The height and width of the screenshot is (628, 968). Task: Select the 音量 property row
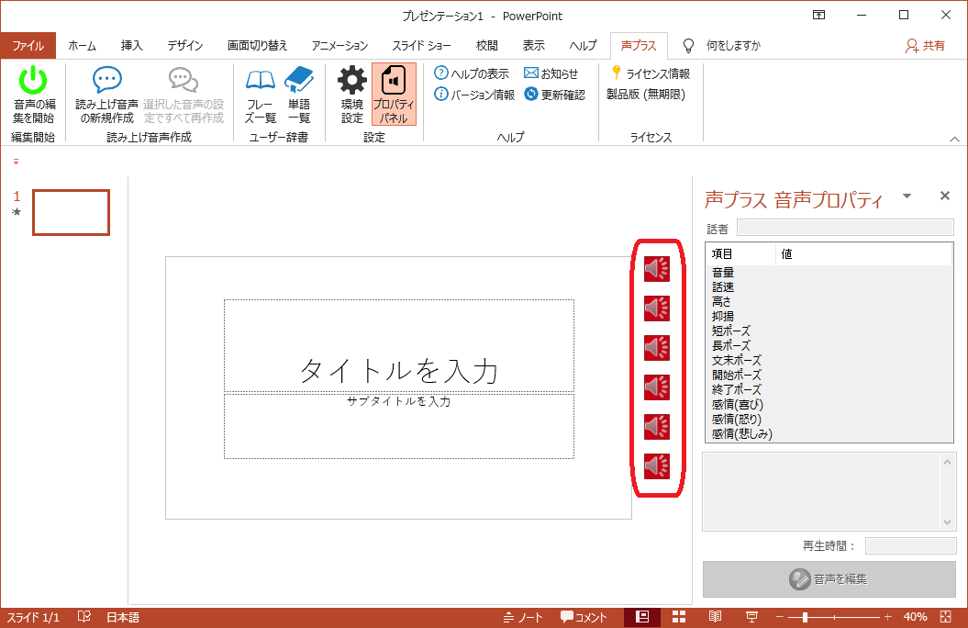point(829,273)
